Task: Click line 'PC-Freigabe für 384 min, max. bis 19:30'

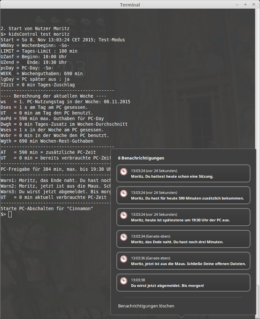Action: tap(56, 169)
